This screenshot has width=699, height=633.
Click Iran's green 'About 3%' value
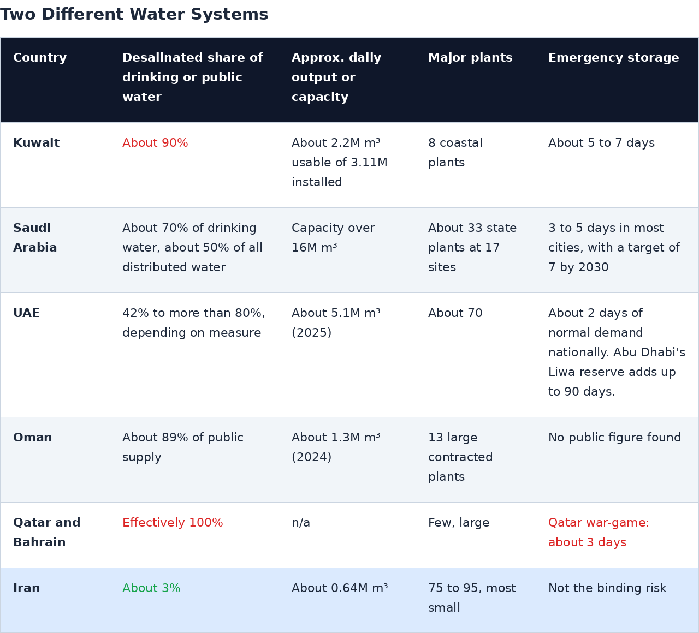(x=151, y=588)
